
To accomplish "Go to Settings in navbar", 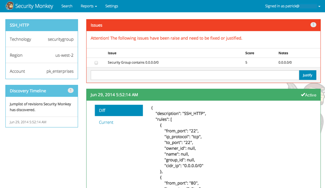I will pos(111,6).
